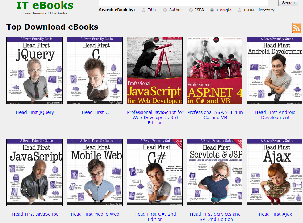Click the Top Download eBooks heading

pyautogui.click(x=52, y=27)
